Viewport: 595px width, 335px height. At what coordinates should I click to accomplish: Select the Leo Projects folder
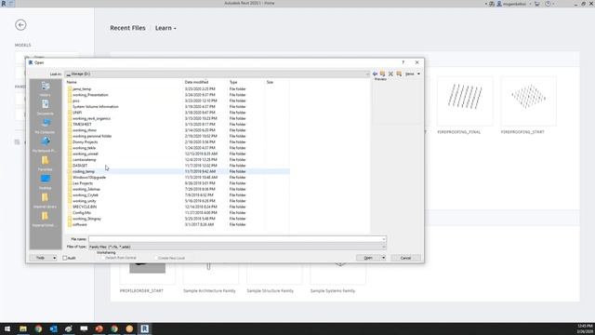[83, 183]
